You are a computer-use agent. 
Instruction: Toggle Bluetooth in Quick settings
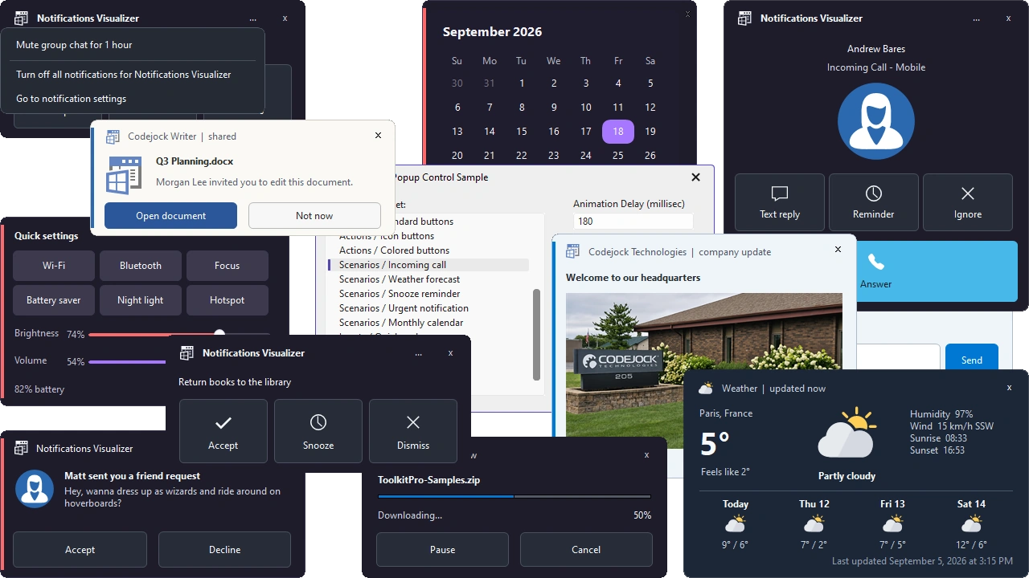141,266
